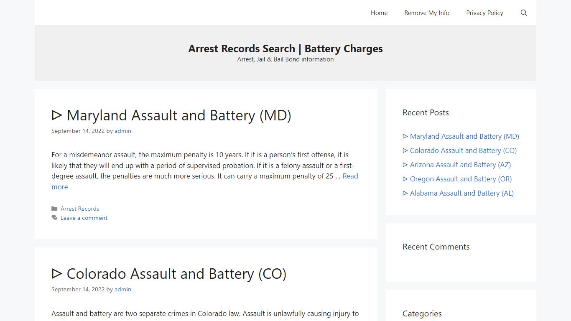Click Leave a comment link
Image resolution: width=571 pixels, height=321 pixels.
point(84,218)
